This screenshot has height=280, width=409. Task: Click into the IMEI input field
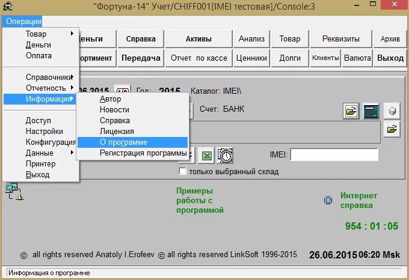pyautogui.click(x=334, y=154)
